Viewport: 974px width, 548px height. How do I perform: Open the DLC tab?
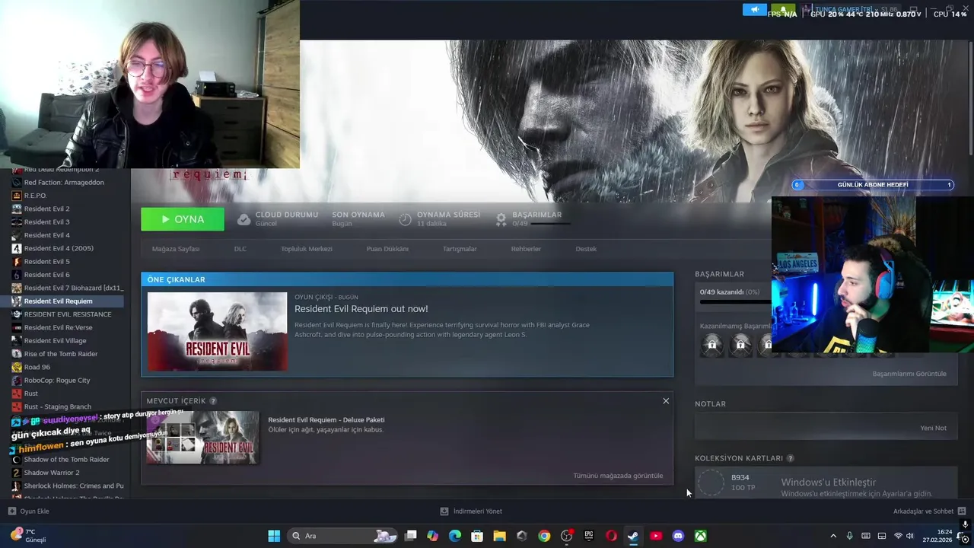pyautogui.click(x=240, y=249)
